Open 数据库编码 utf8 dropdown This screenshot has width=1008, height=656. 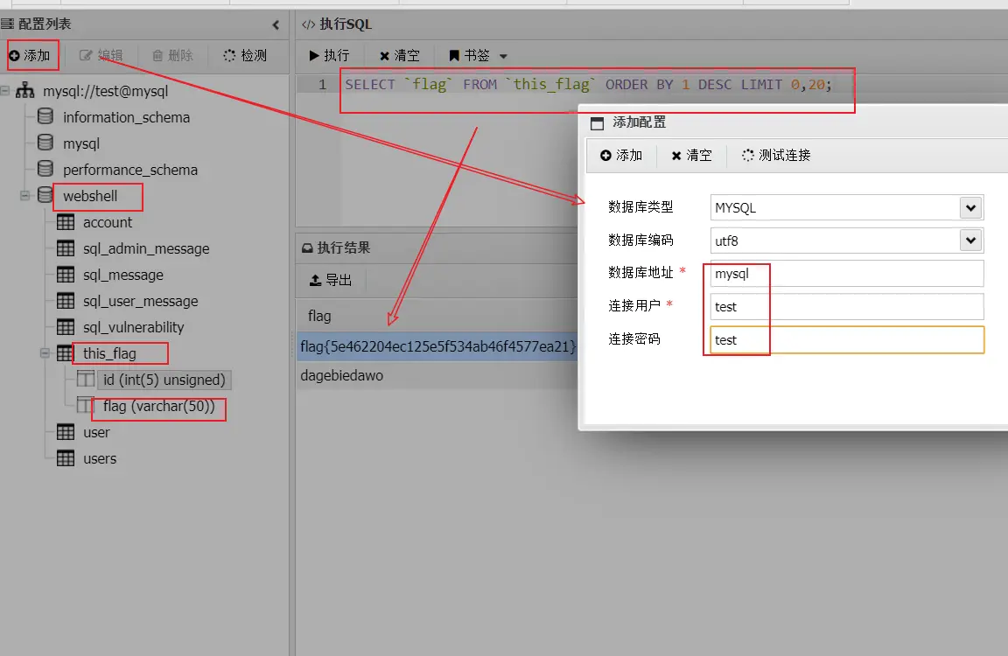971,241
